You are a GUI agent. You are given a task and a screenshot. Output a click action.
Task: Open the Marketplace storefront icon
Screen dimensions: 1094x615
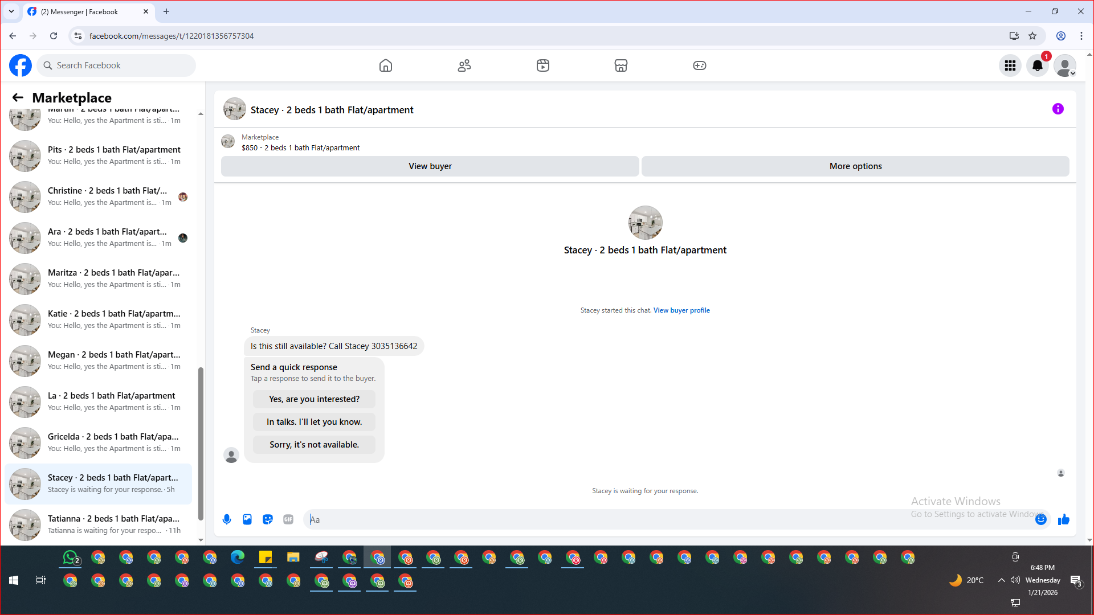point(621,65)
